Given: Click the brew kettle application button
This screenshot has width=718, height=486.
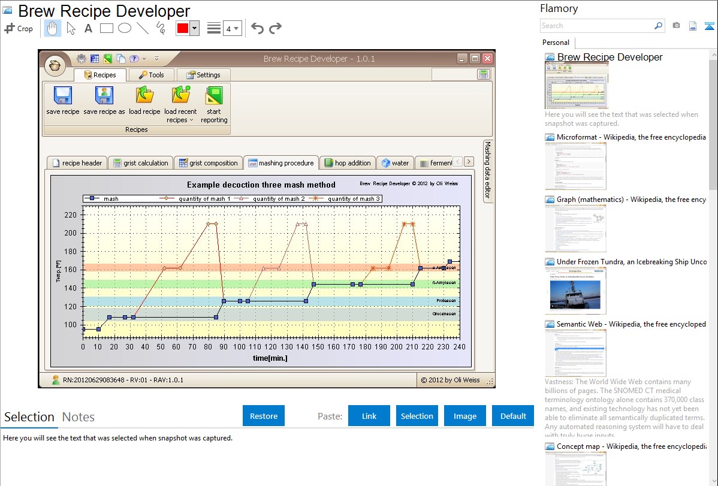Looking at the screenshot, I should click(55, 65).
